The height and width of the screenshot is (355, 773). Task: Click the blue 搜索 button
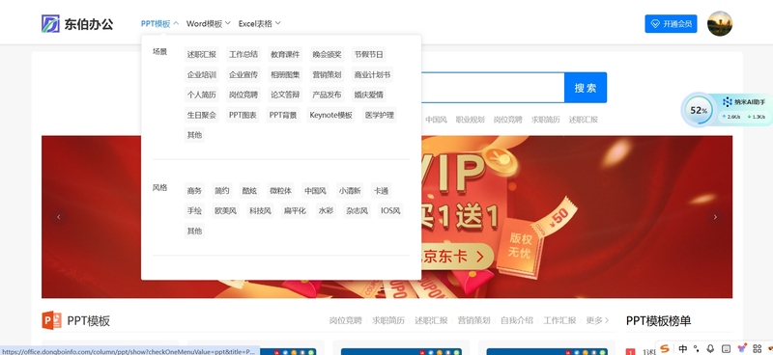click(x=586, y=88)
